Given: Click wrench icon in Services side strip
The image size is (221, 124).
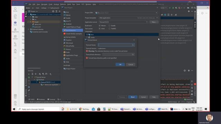Looking at the screenshot, I should pos(29,90).
